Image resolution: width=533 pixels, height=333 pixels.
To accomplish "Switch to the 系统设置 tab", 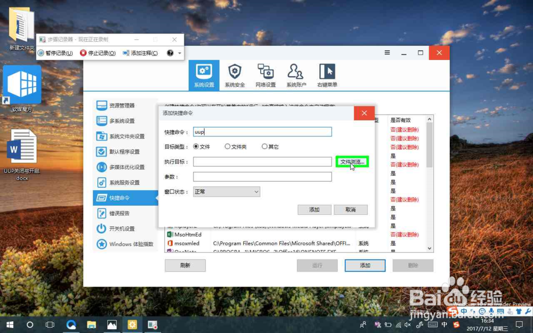I will pyautogui.click(x=204, y=74).
